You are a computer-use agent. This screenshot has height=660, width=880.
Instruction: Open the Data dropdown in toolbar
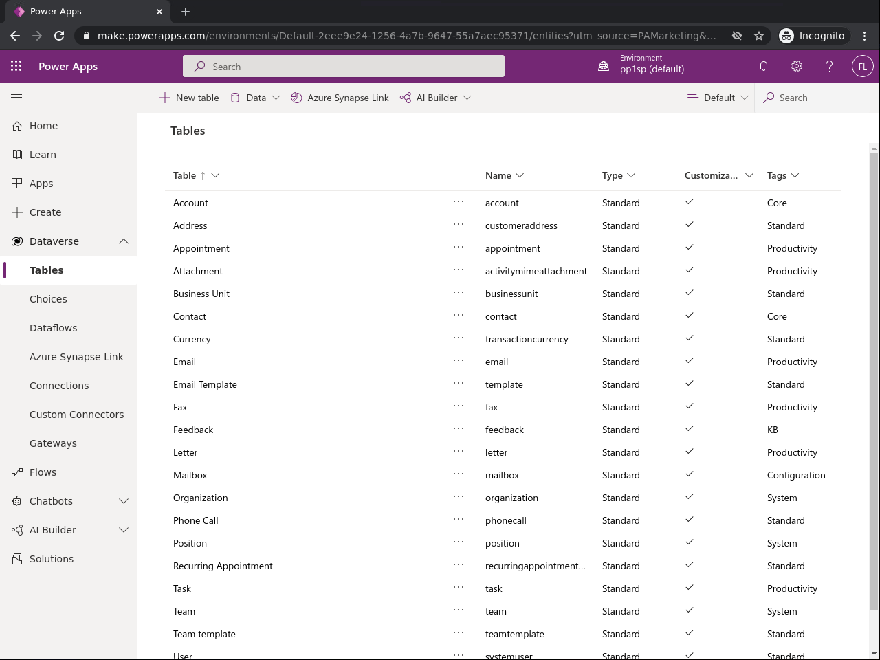tap(255, 98)
